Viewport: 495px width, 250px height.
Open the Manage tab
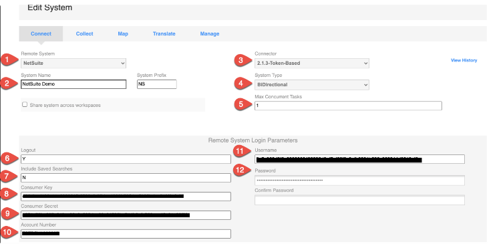[209, 34]
